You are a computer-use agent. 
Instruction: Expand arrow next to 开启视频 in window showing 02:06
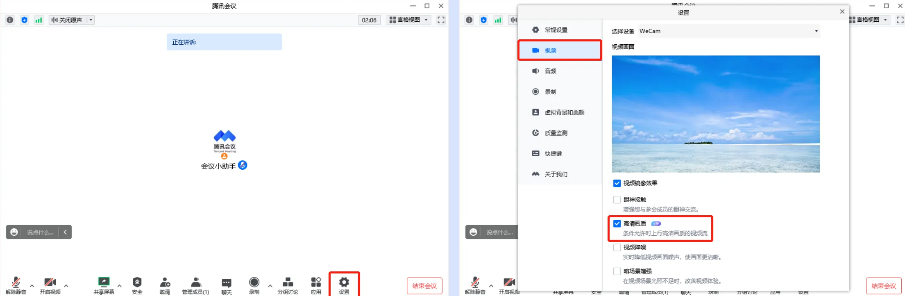66,286
